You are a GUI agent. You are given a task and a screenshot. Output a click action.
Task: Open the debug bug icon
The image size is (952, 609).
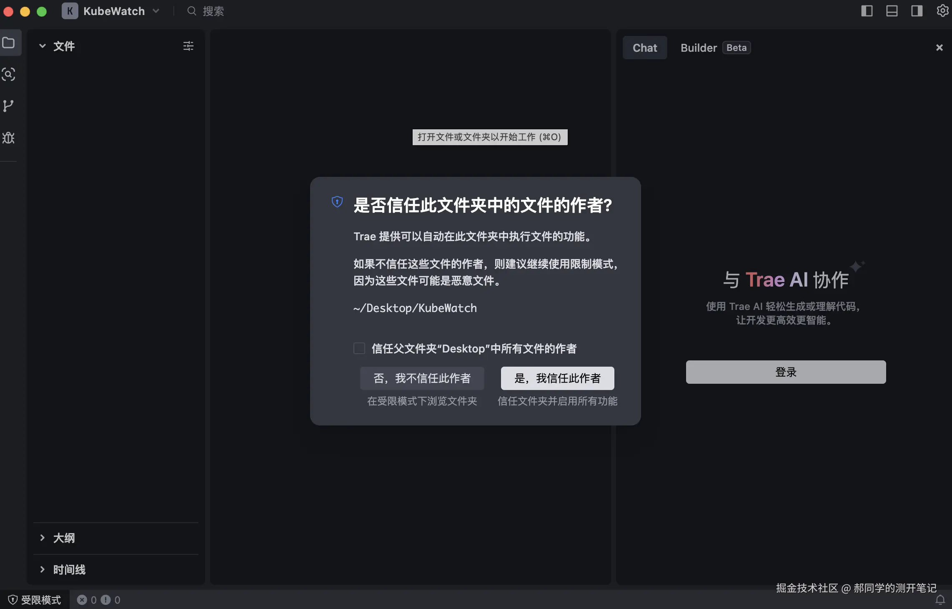pyautogui.click(x=9, y=138)
